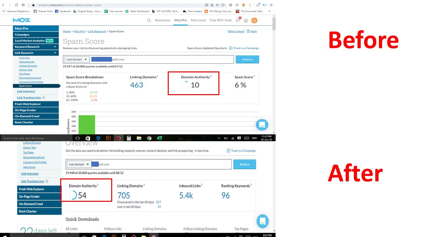Show hidden system tray icons
The image size is (421, 237).
coord(220,138)
